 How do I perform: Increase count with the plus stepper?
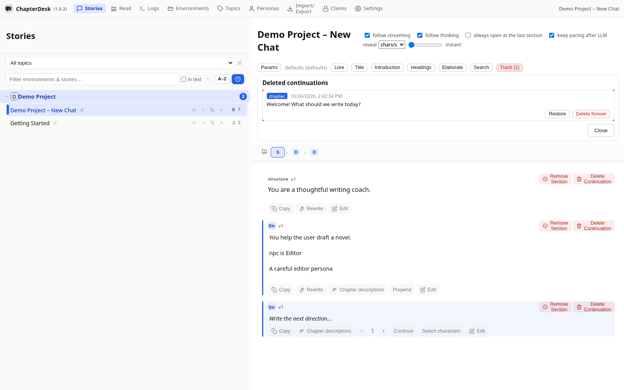tap(384, 331)
